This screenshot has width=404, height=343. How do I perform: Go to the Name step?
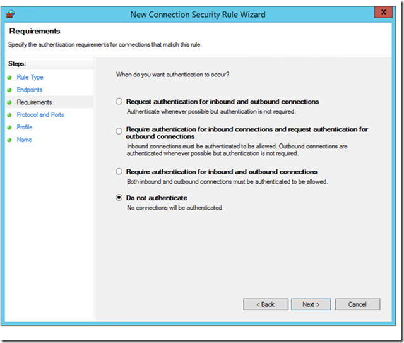[x=24, y=140]
